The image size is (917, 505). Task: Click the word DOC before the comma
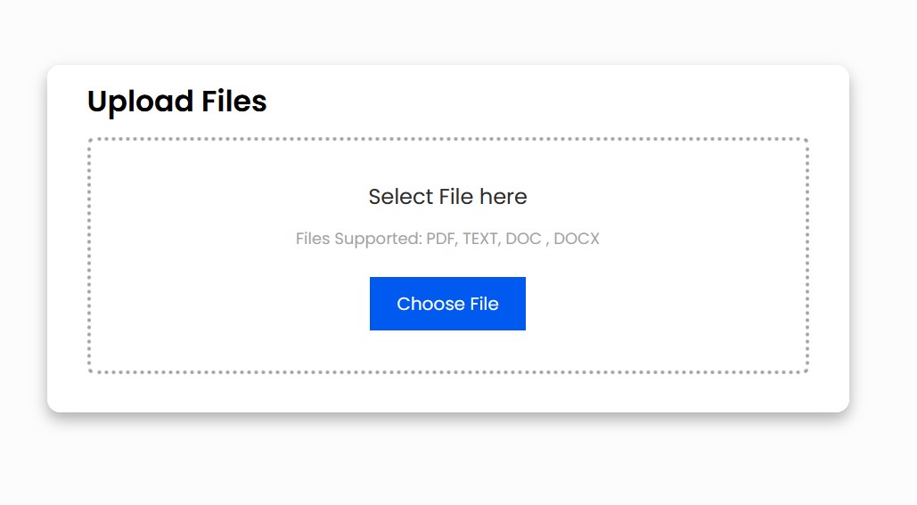click(523, 239)
